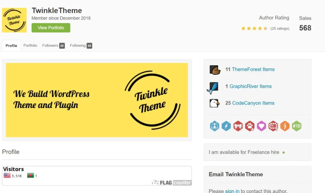Click the View Portfolio button

(x=51, y=28)
